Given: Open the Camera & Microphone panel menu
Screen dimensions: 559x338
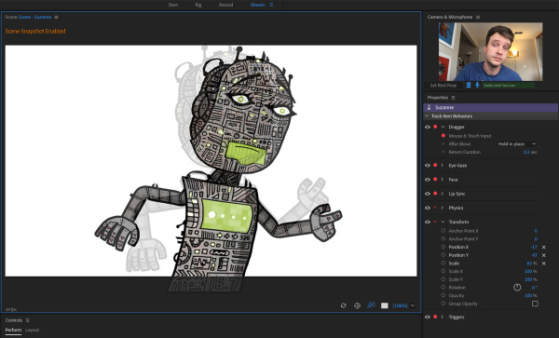Looking at the screenshot, I should click(478, 17).
